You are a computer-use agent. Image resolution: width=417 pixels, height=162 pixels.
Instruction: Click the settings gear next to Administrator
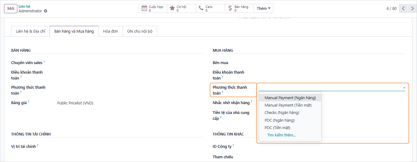click(x=46, y=11)
